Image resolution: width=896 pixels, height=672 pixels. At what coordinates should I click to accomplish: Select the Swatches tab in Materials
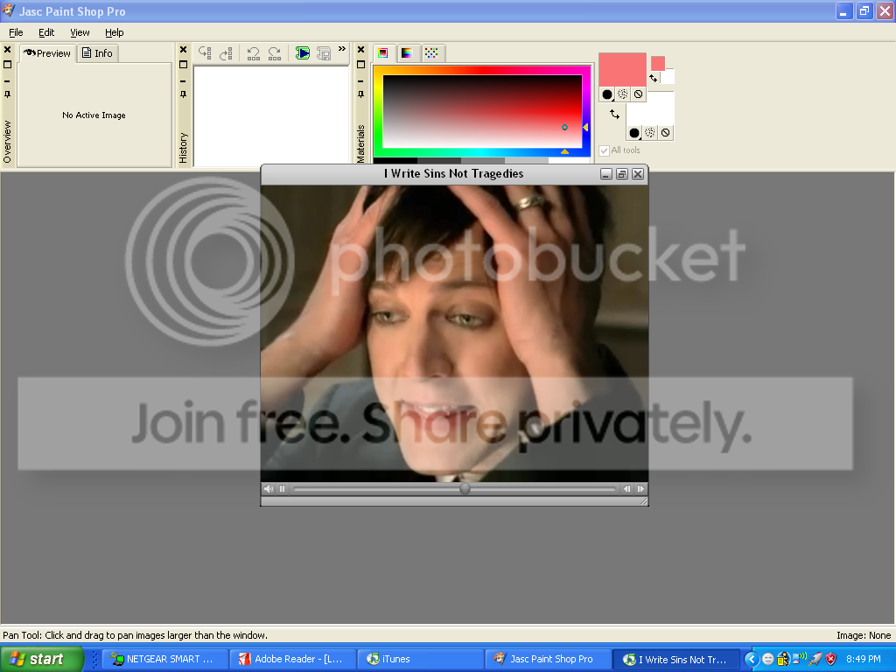431,53
